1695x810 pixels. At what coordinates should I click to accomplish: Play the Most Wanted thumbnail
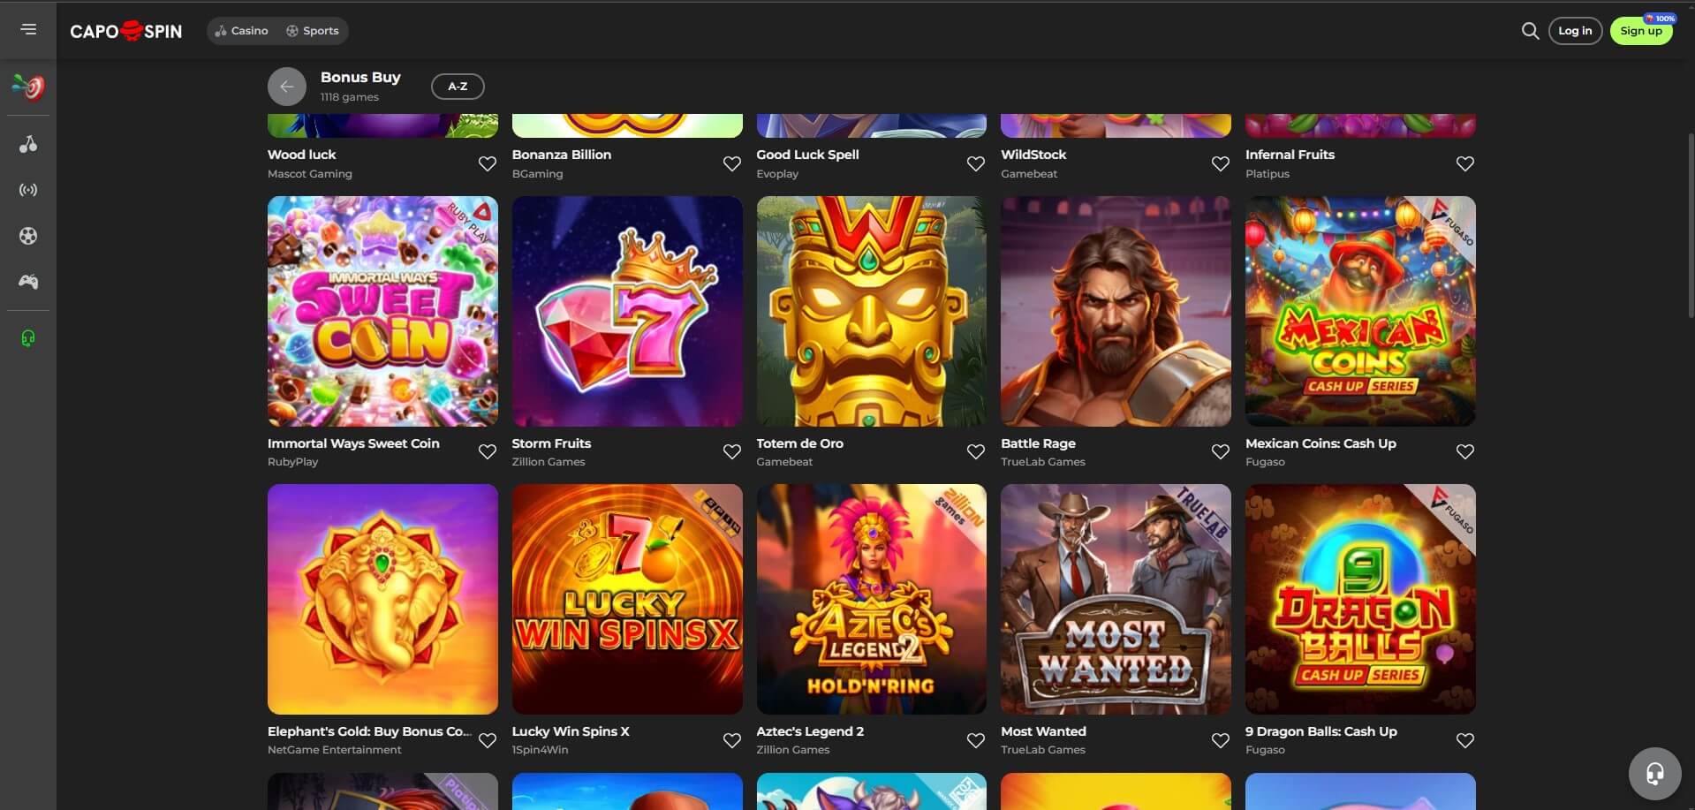(1116, 599)
